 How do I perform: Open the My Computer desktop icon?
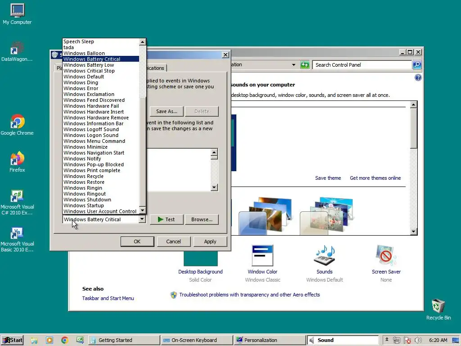17,14
